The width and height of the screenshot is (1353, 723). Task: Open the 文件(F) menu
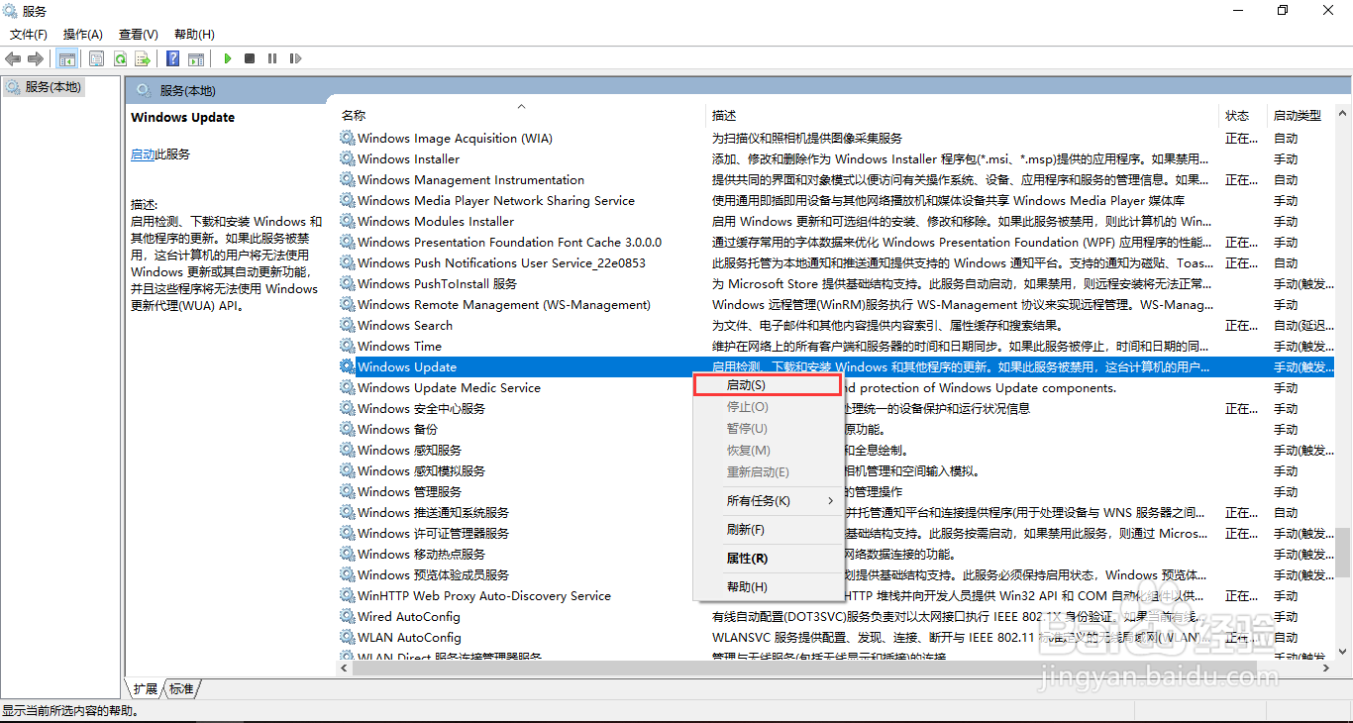point(29,34)
